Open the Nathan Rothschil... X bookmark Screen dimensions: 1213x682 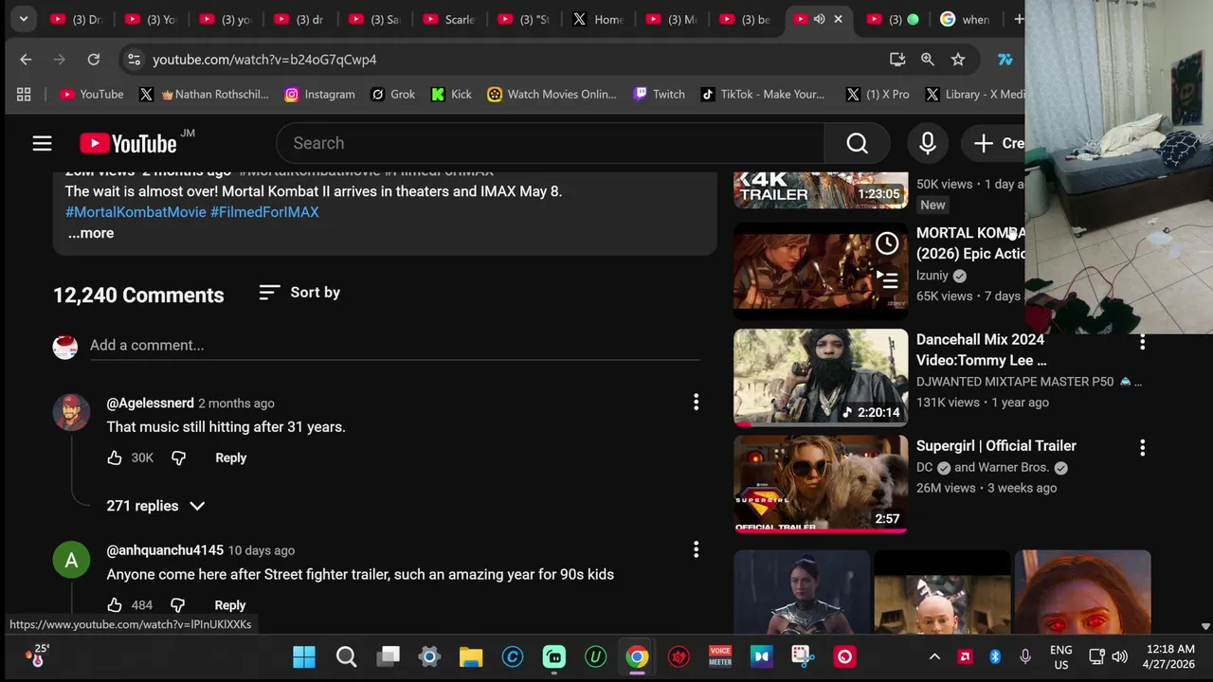pyautogui.click(x=204, y=94)
